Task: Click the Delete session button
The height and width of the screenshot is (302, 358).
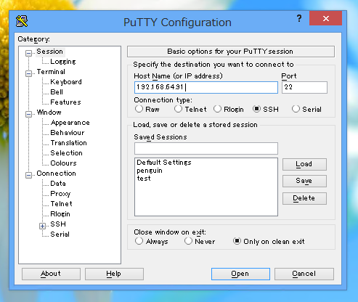Action: tap(304, 198)
